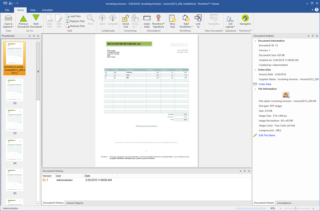Apply a Therefore Signature to the document
This screenshot has width=320, height=211.
(158, 21)
